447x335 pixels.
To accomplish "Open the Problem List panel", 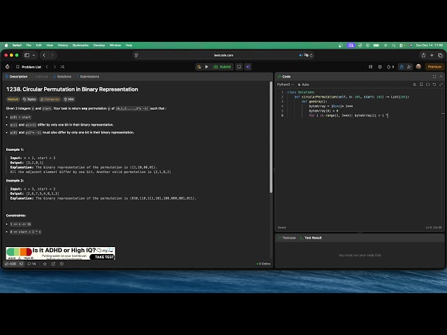I will pyautogui.click(x=29, y=67).
